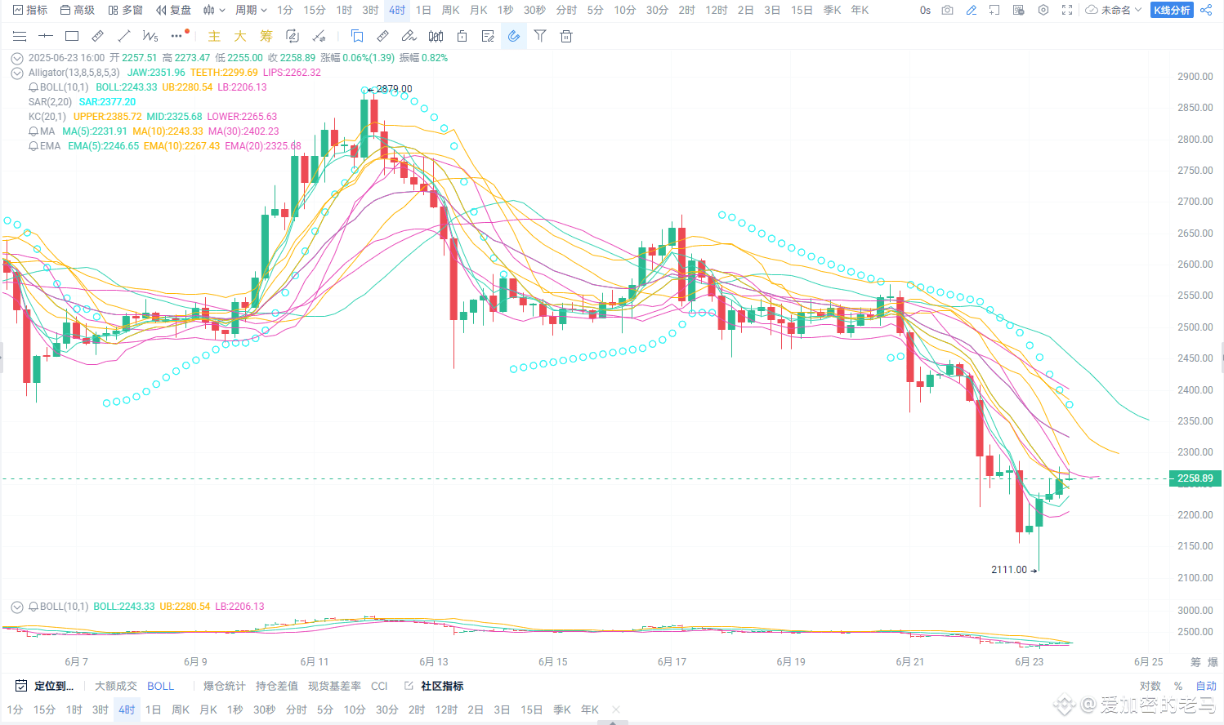
Task: Select the 1日 timeframe in top bar
Action: [423, 10]
